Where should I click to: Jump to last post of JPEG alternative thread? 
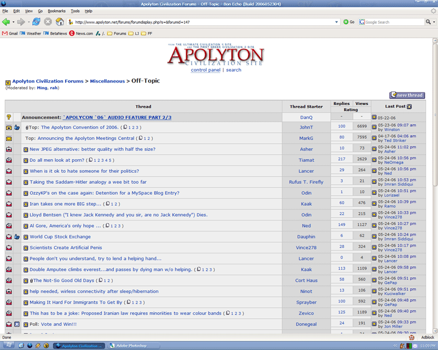[374, 149]
